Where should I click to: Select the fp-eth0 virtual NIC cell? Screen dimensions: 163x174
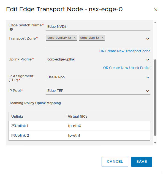click(x=107, y=126)
